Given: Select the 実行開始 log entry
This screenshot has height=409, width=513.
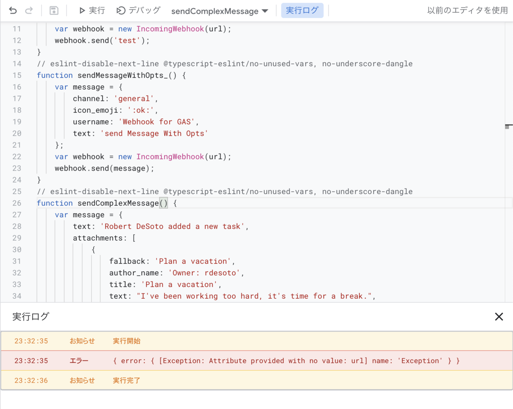Looking at the screenshot, I should (x=127, y=341).
